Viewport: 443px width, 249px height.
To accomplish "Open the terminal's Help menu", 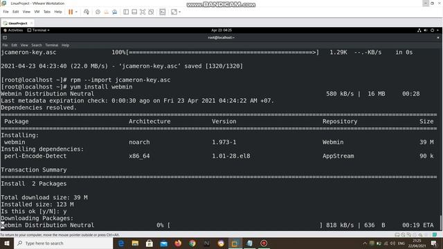I will [x=65, y=45].
